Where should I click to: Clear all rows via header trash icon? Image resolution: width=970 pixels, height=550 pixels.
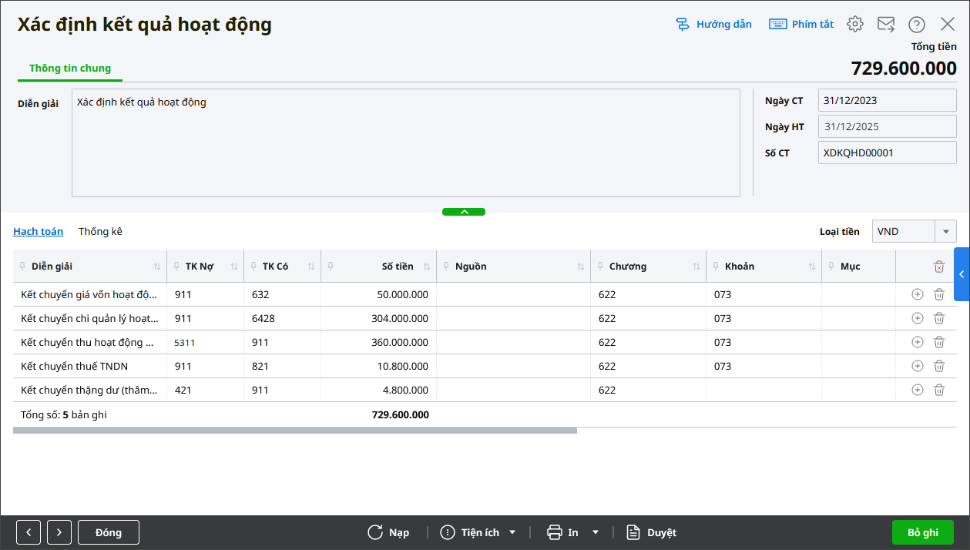click(938, 267)
